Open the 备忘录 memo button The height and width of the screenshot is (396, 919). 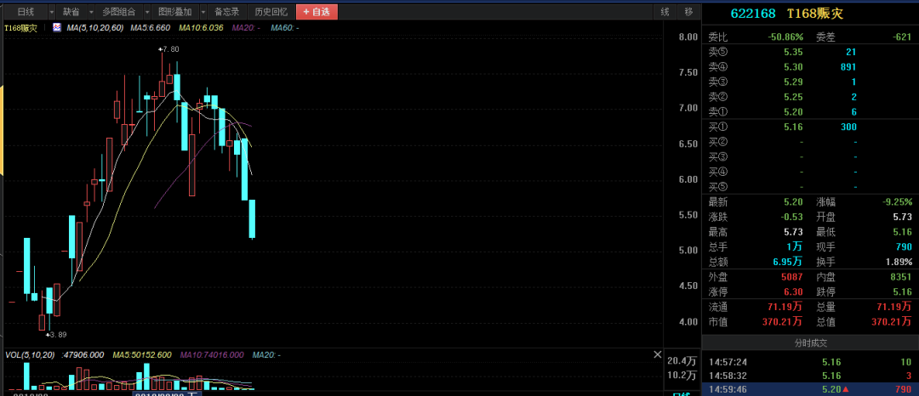point(227,12)
